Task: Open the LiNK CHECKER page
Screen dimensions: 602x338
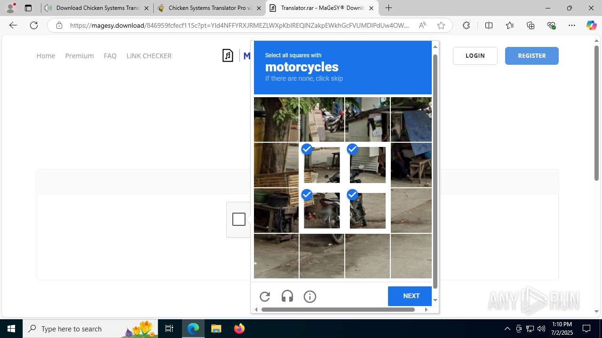Action: [149, 56]
